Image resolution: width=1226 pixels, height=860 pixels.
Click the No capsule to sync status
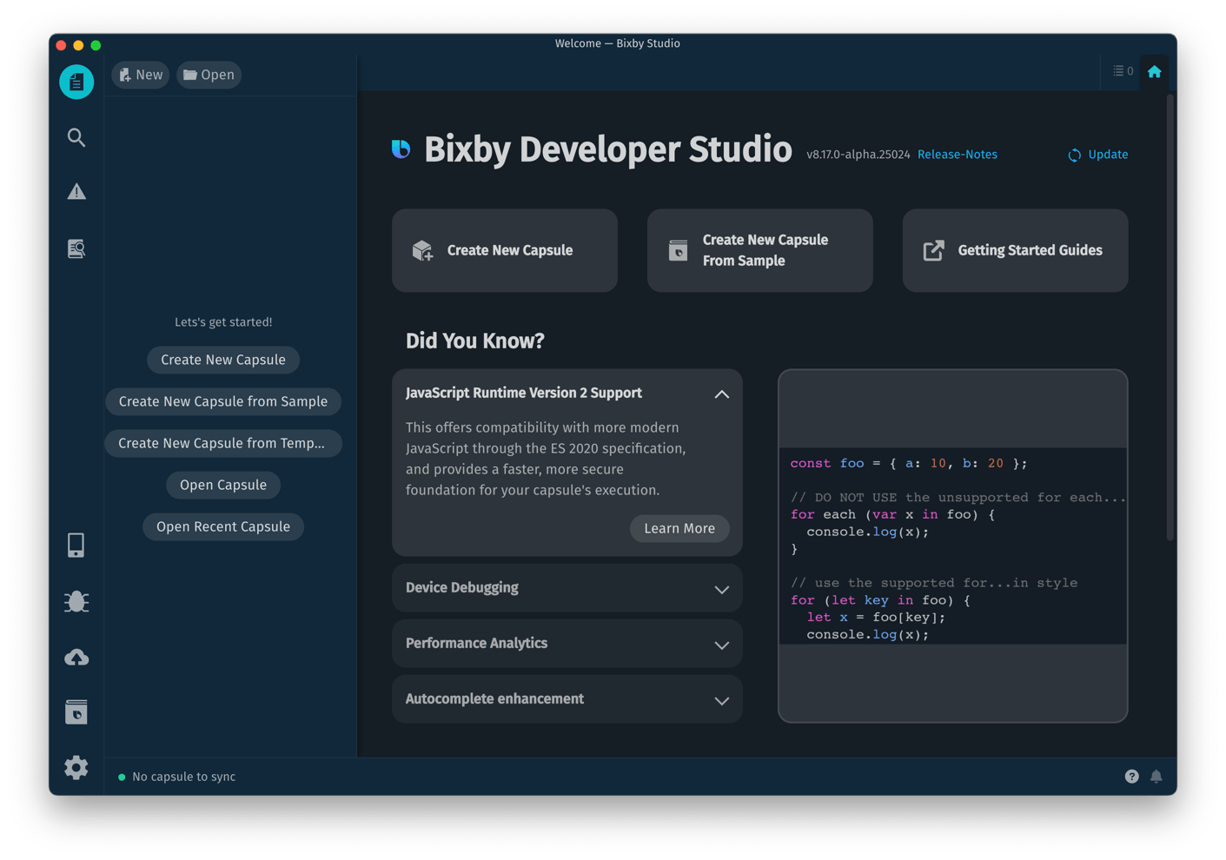(x=177, y=777)
